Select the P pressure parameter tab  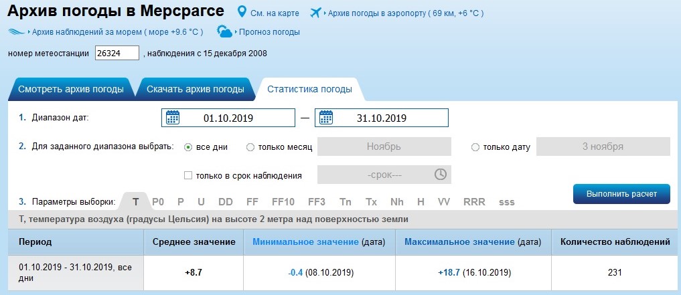click(x=181, y=202)
